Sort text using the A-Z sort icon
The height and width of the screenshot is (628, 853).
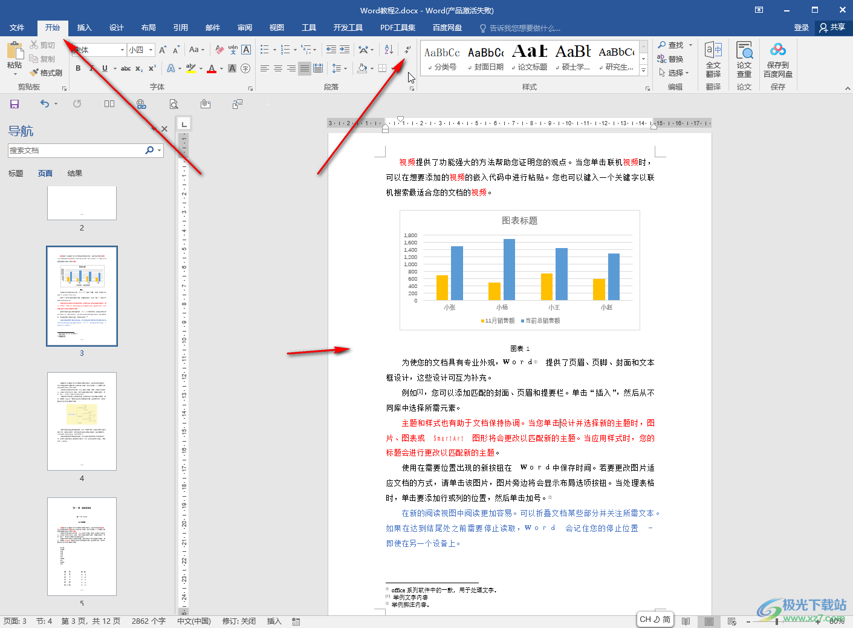pyautogui.click(x=389, y=50)
